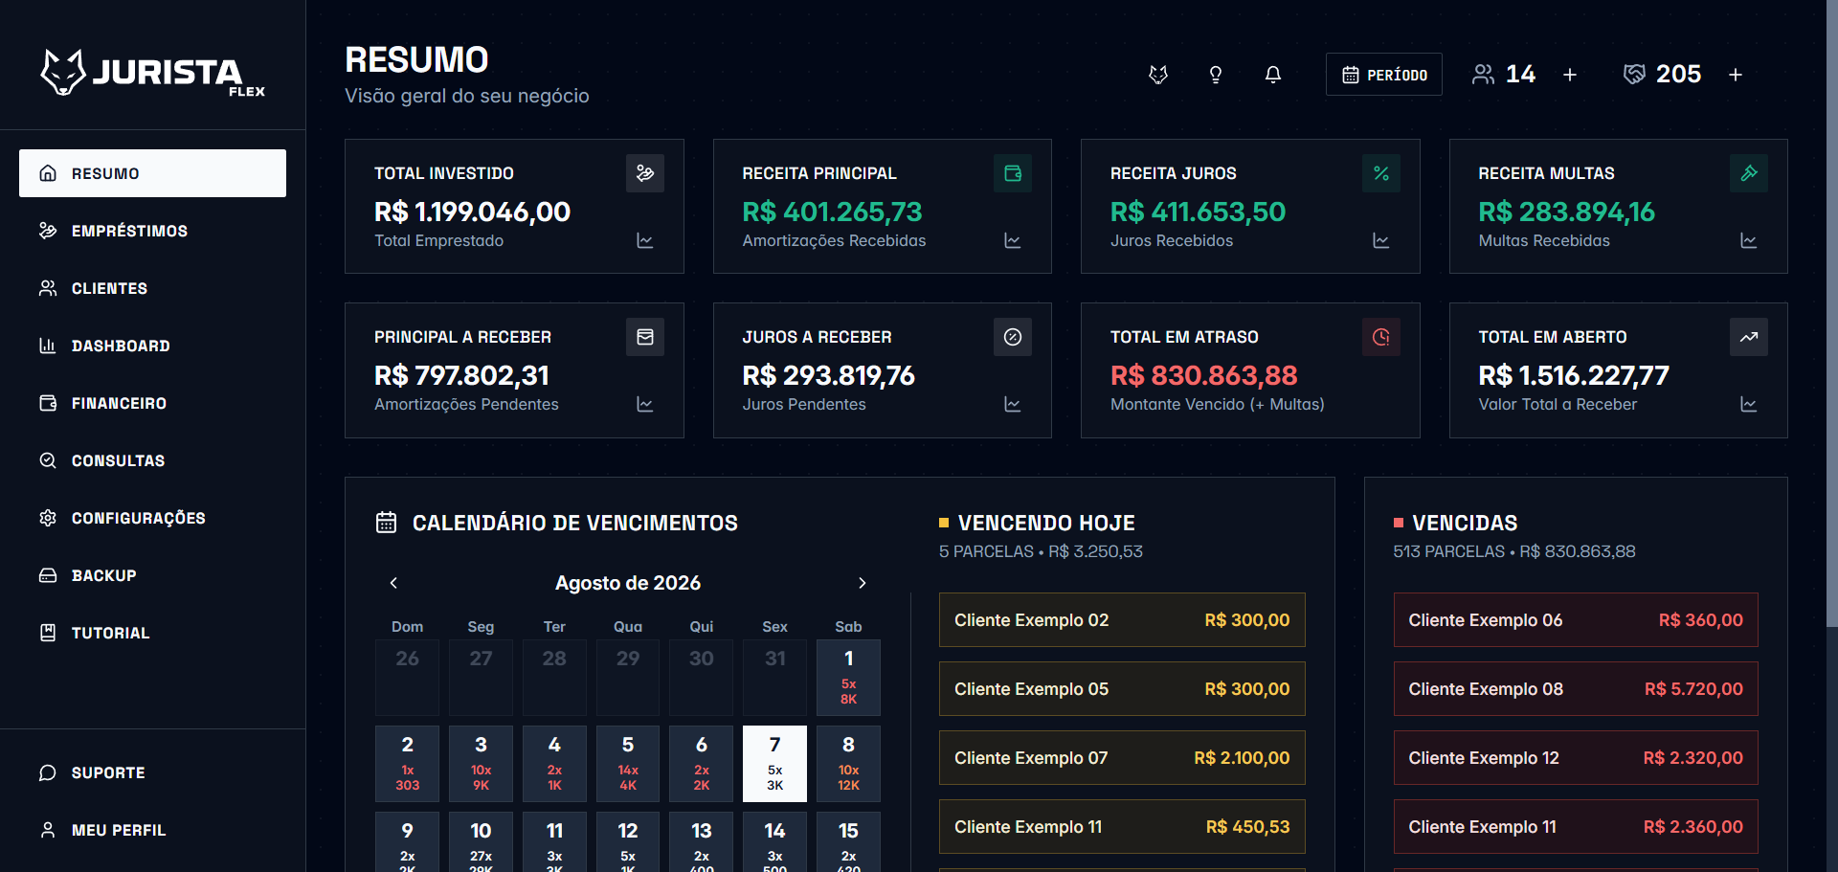Select day 7 in calendar
Screen dimensions: 1838x872
tap(774, 764)
